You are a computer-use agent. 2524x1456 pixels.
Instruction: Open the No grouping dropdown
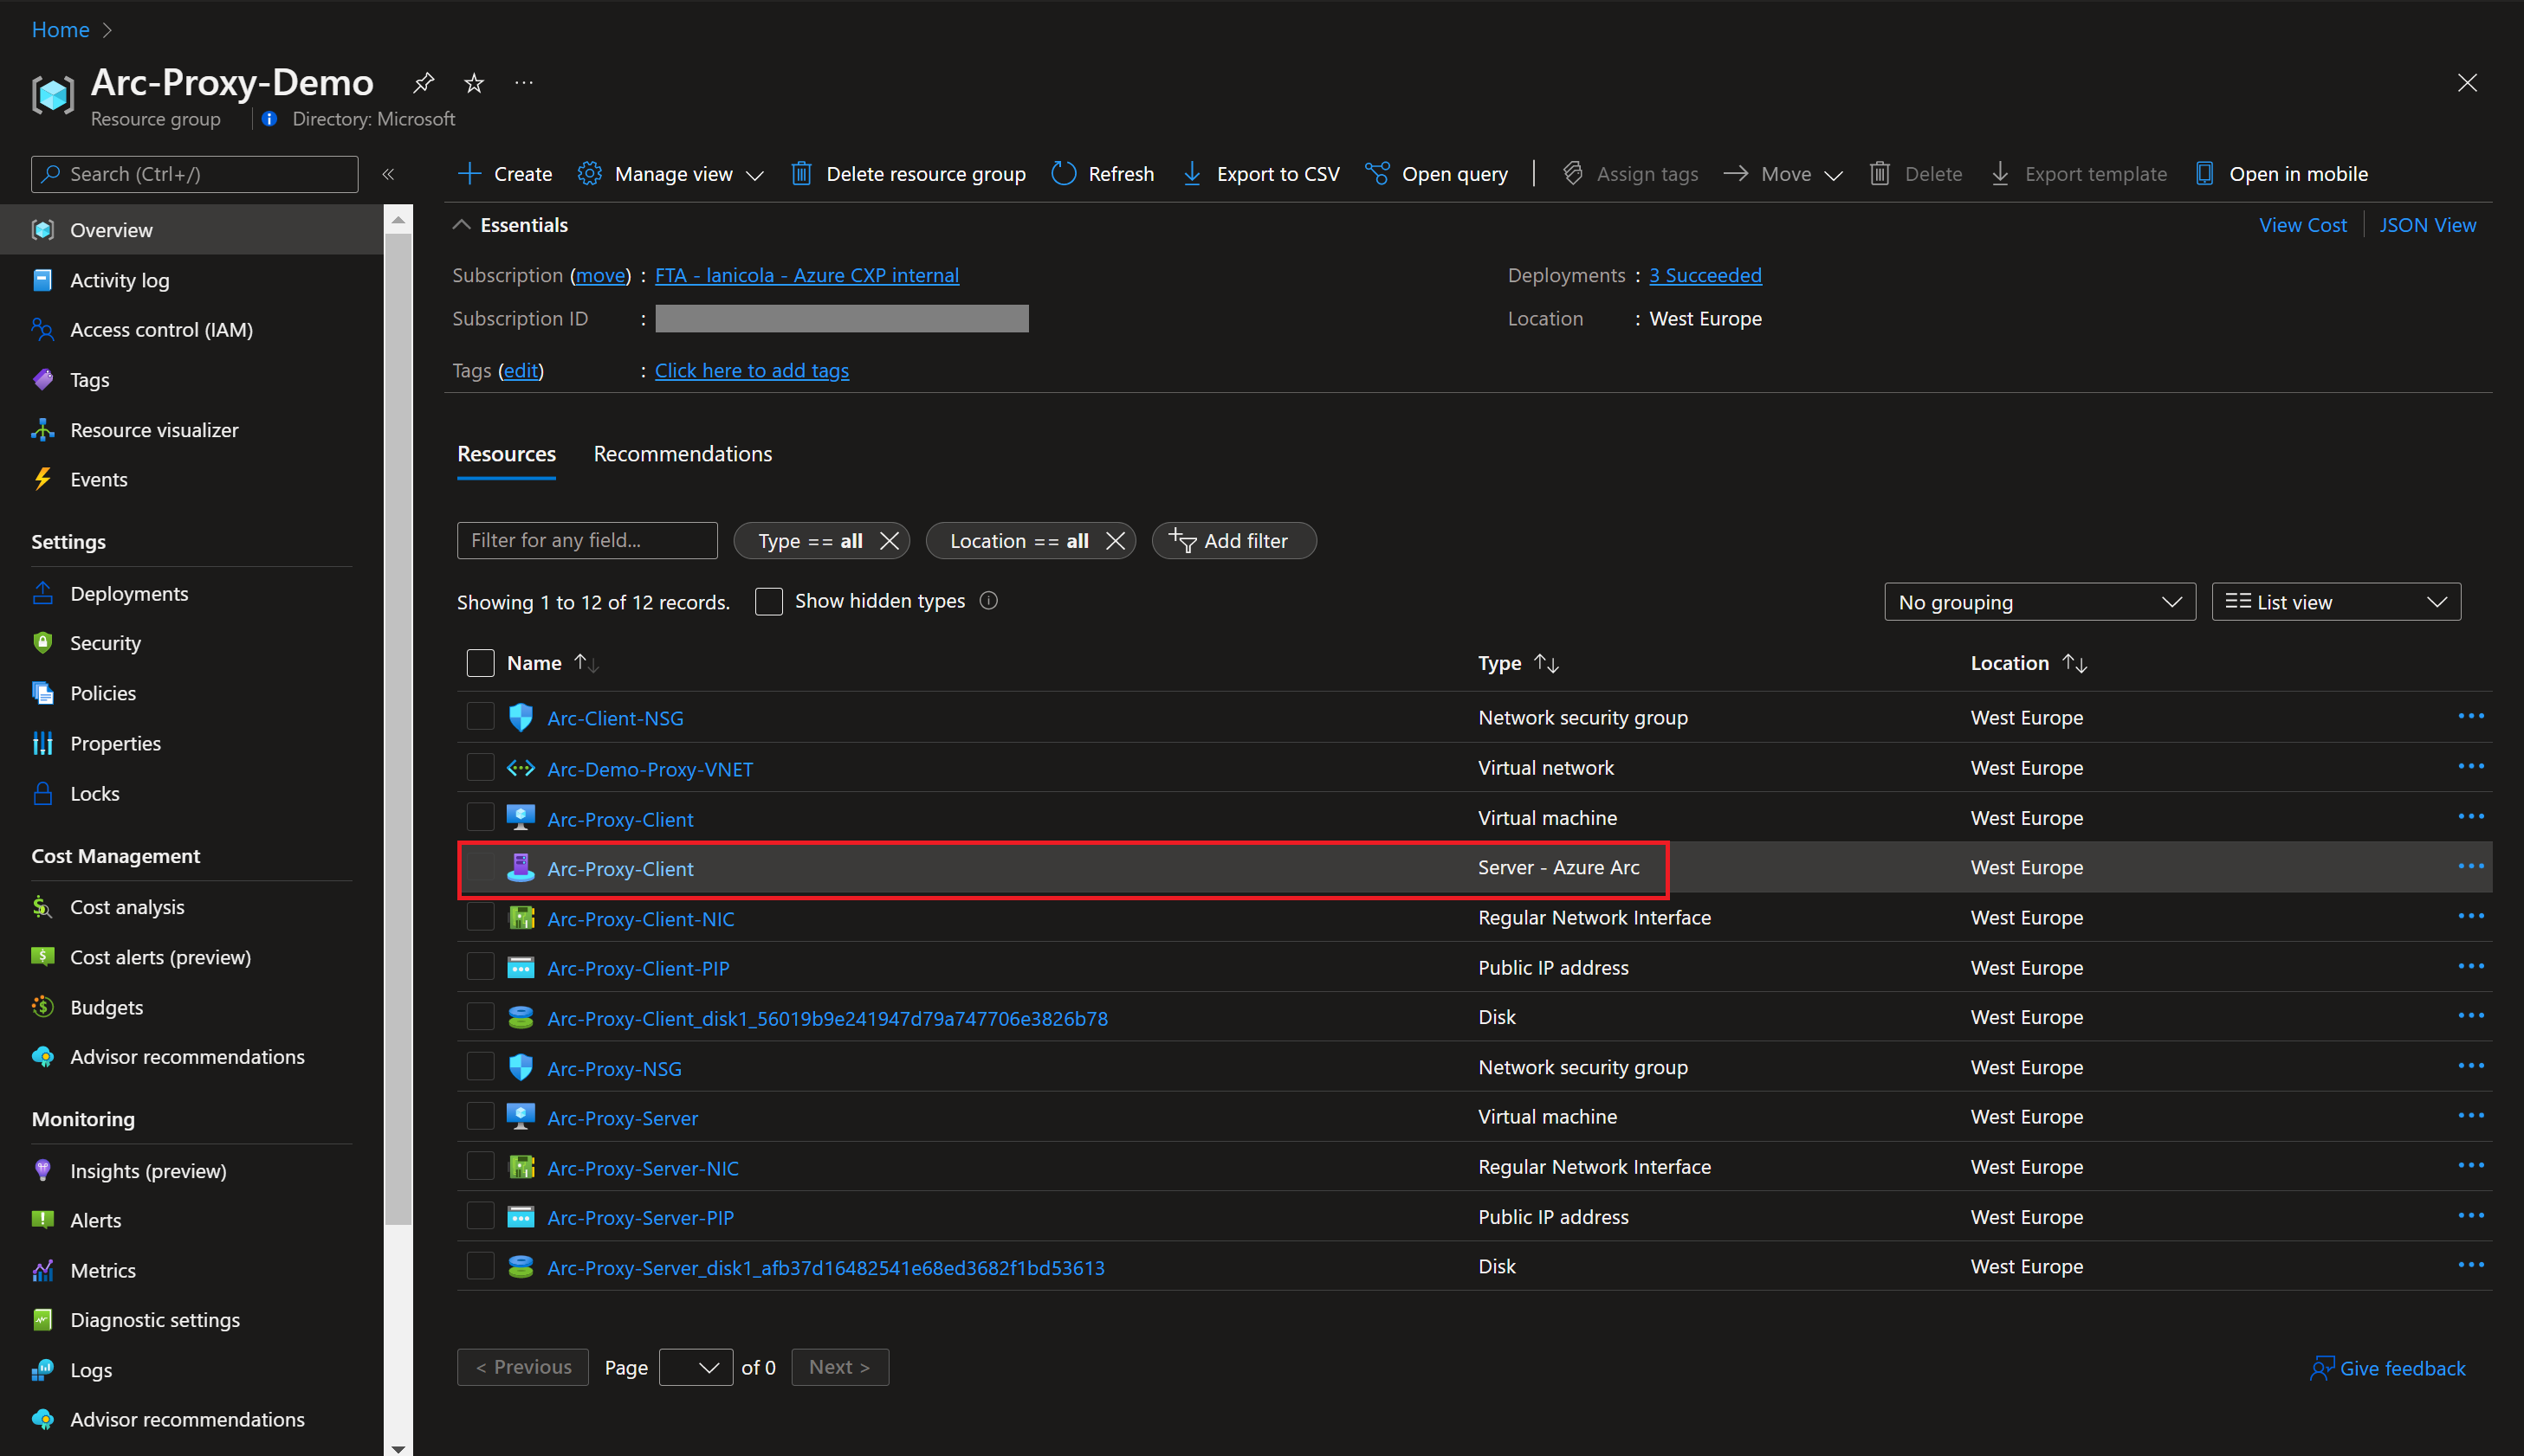(x=2039, y=602)
